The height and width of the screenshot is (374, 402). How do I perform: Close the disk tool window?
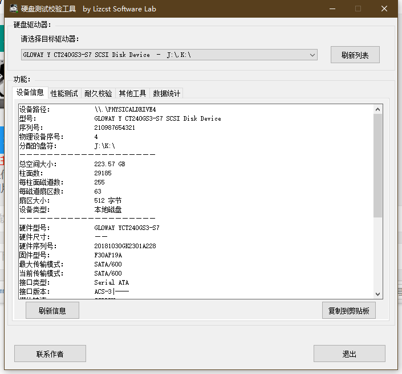384,9
